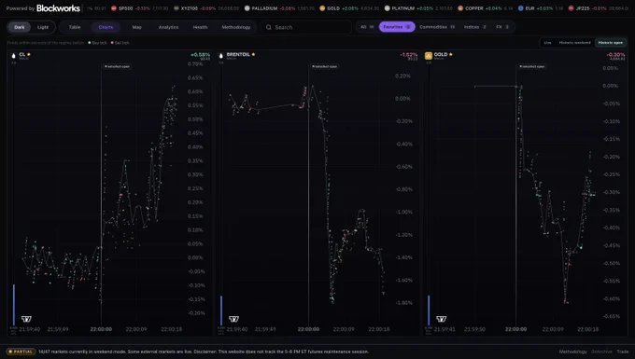Click the search magnifier icon
Viewport: 635px width, 359px height.
pyautogui.click(x=269, y=27)
